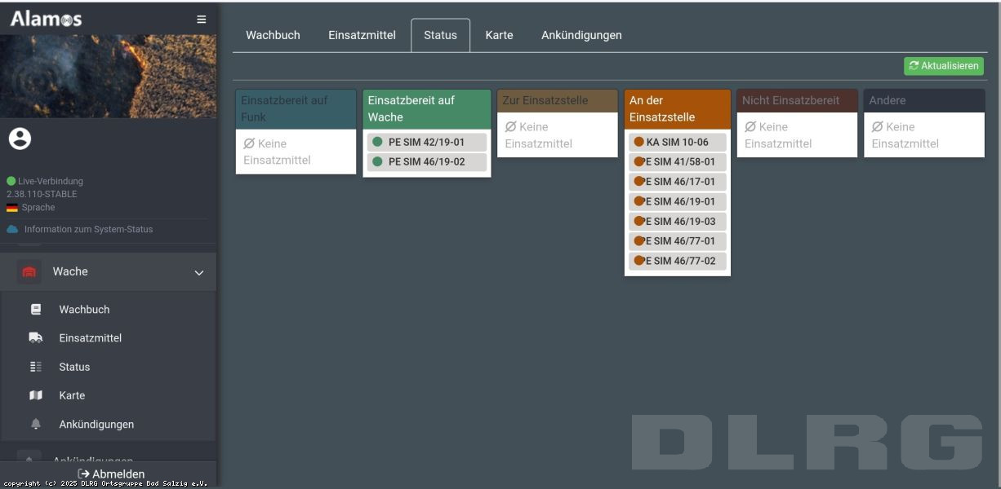
Task: Click the map icon next to Karte
Action: [x=36, y=395]
